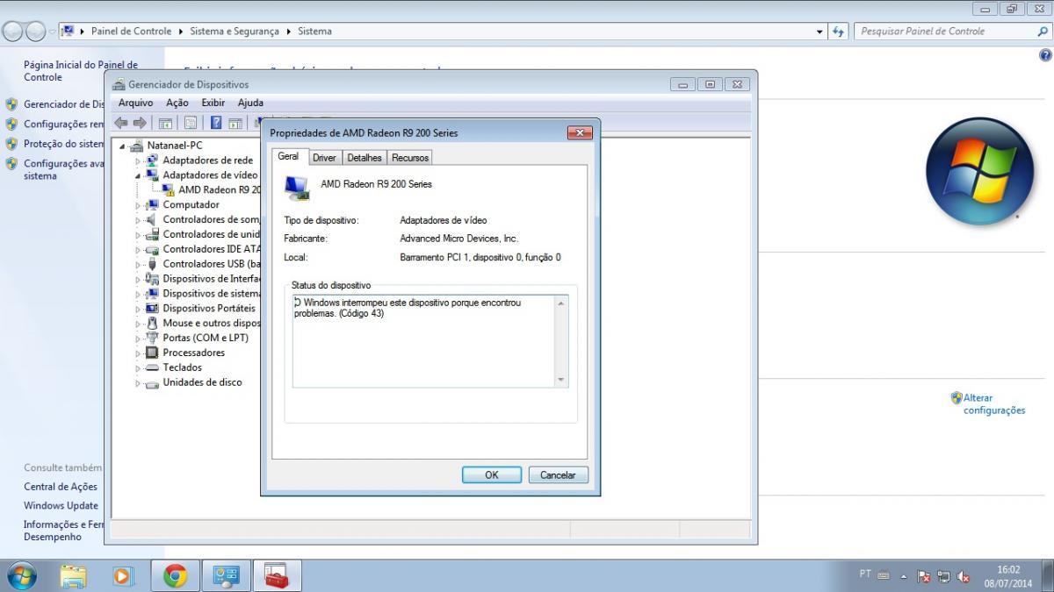Click the PT language indicator in tray

tap(865, 574)
